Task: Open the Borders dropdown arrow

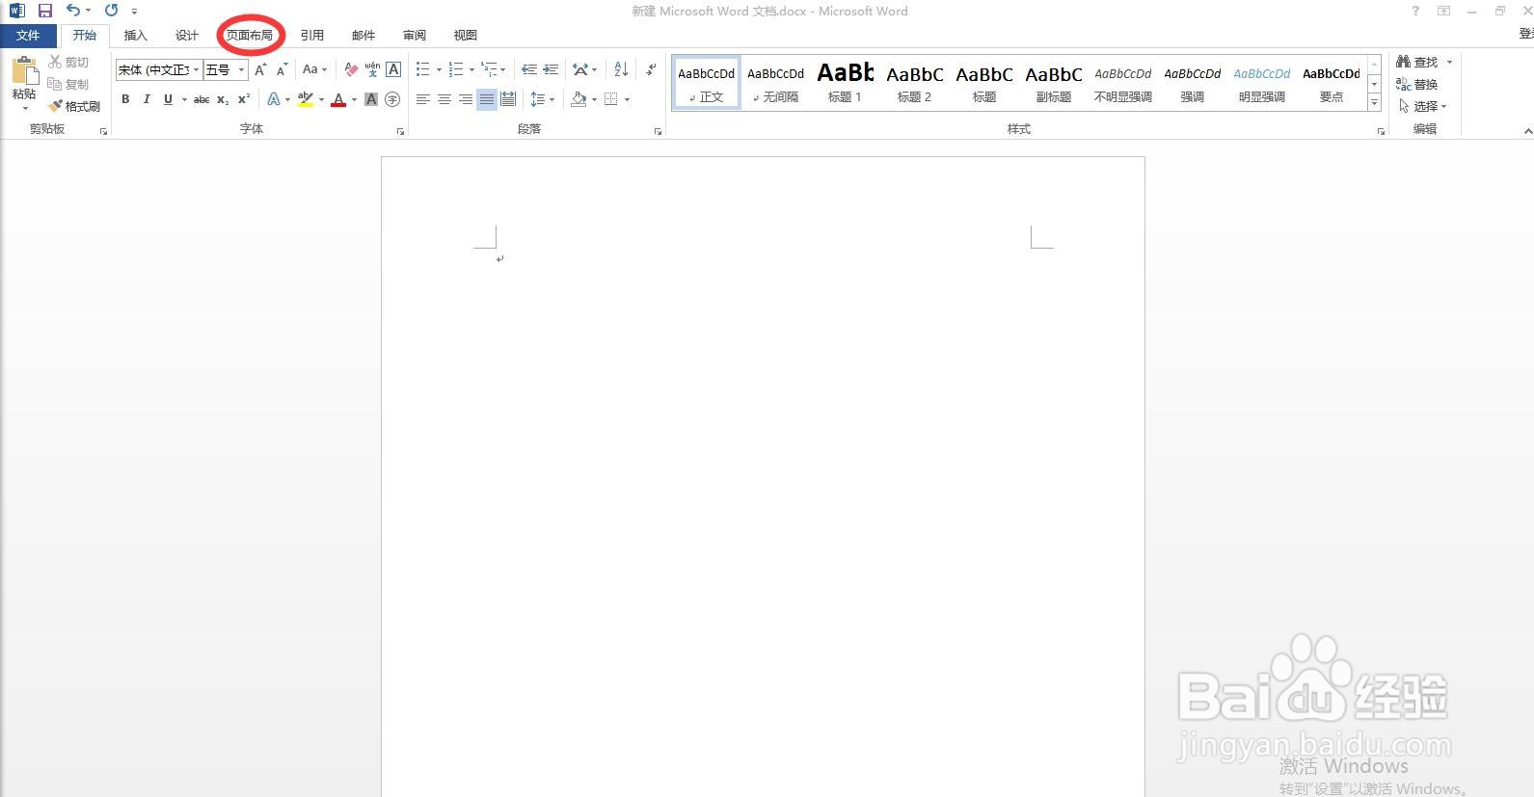Action: [627, 99]
